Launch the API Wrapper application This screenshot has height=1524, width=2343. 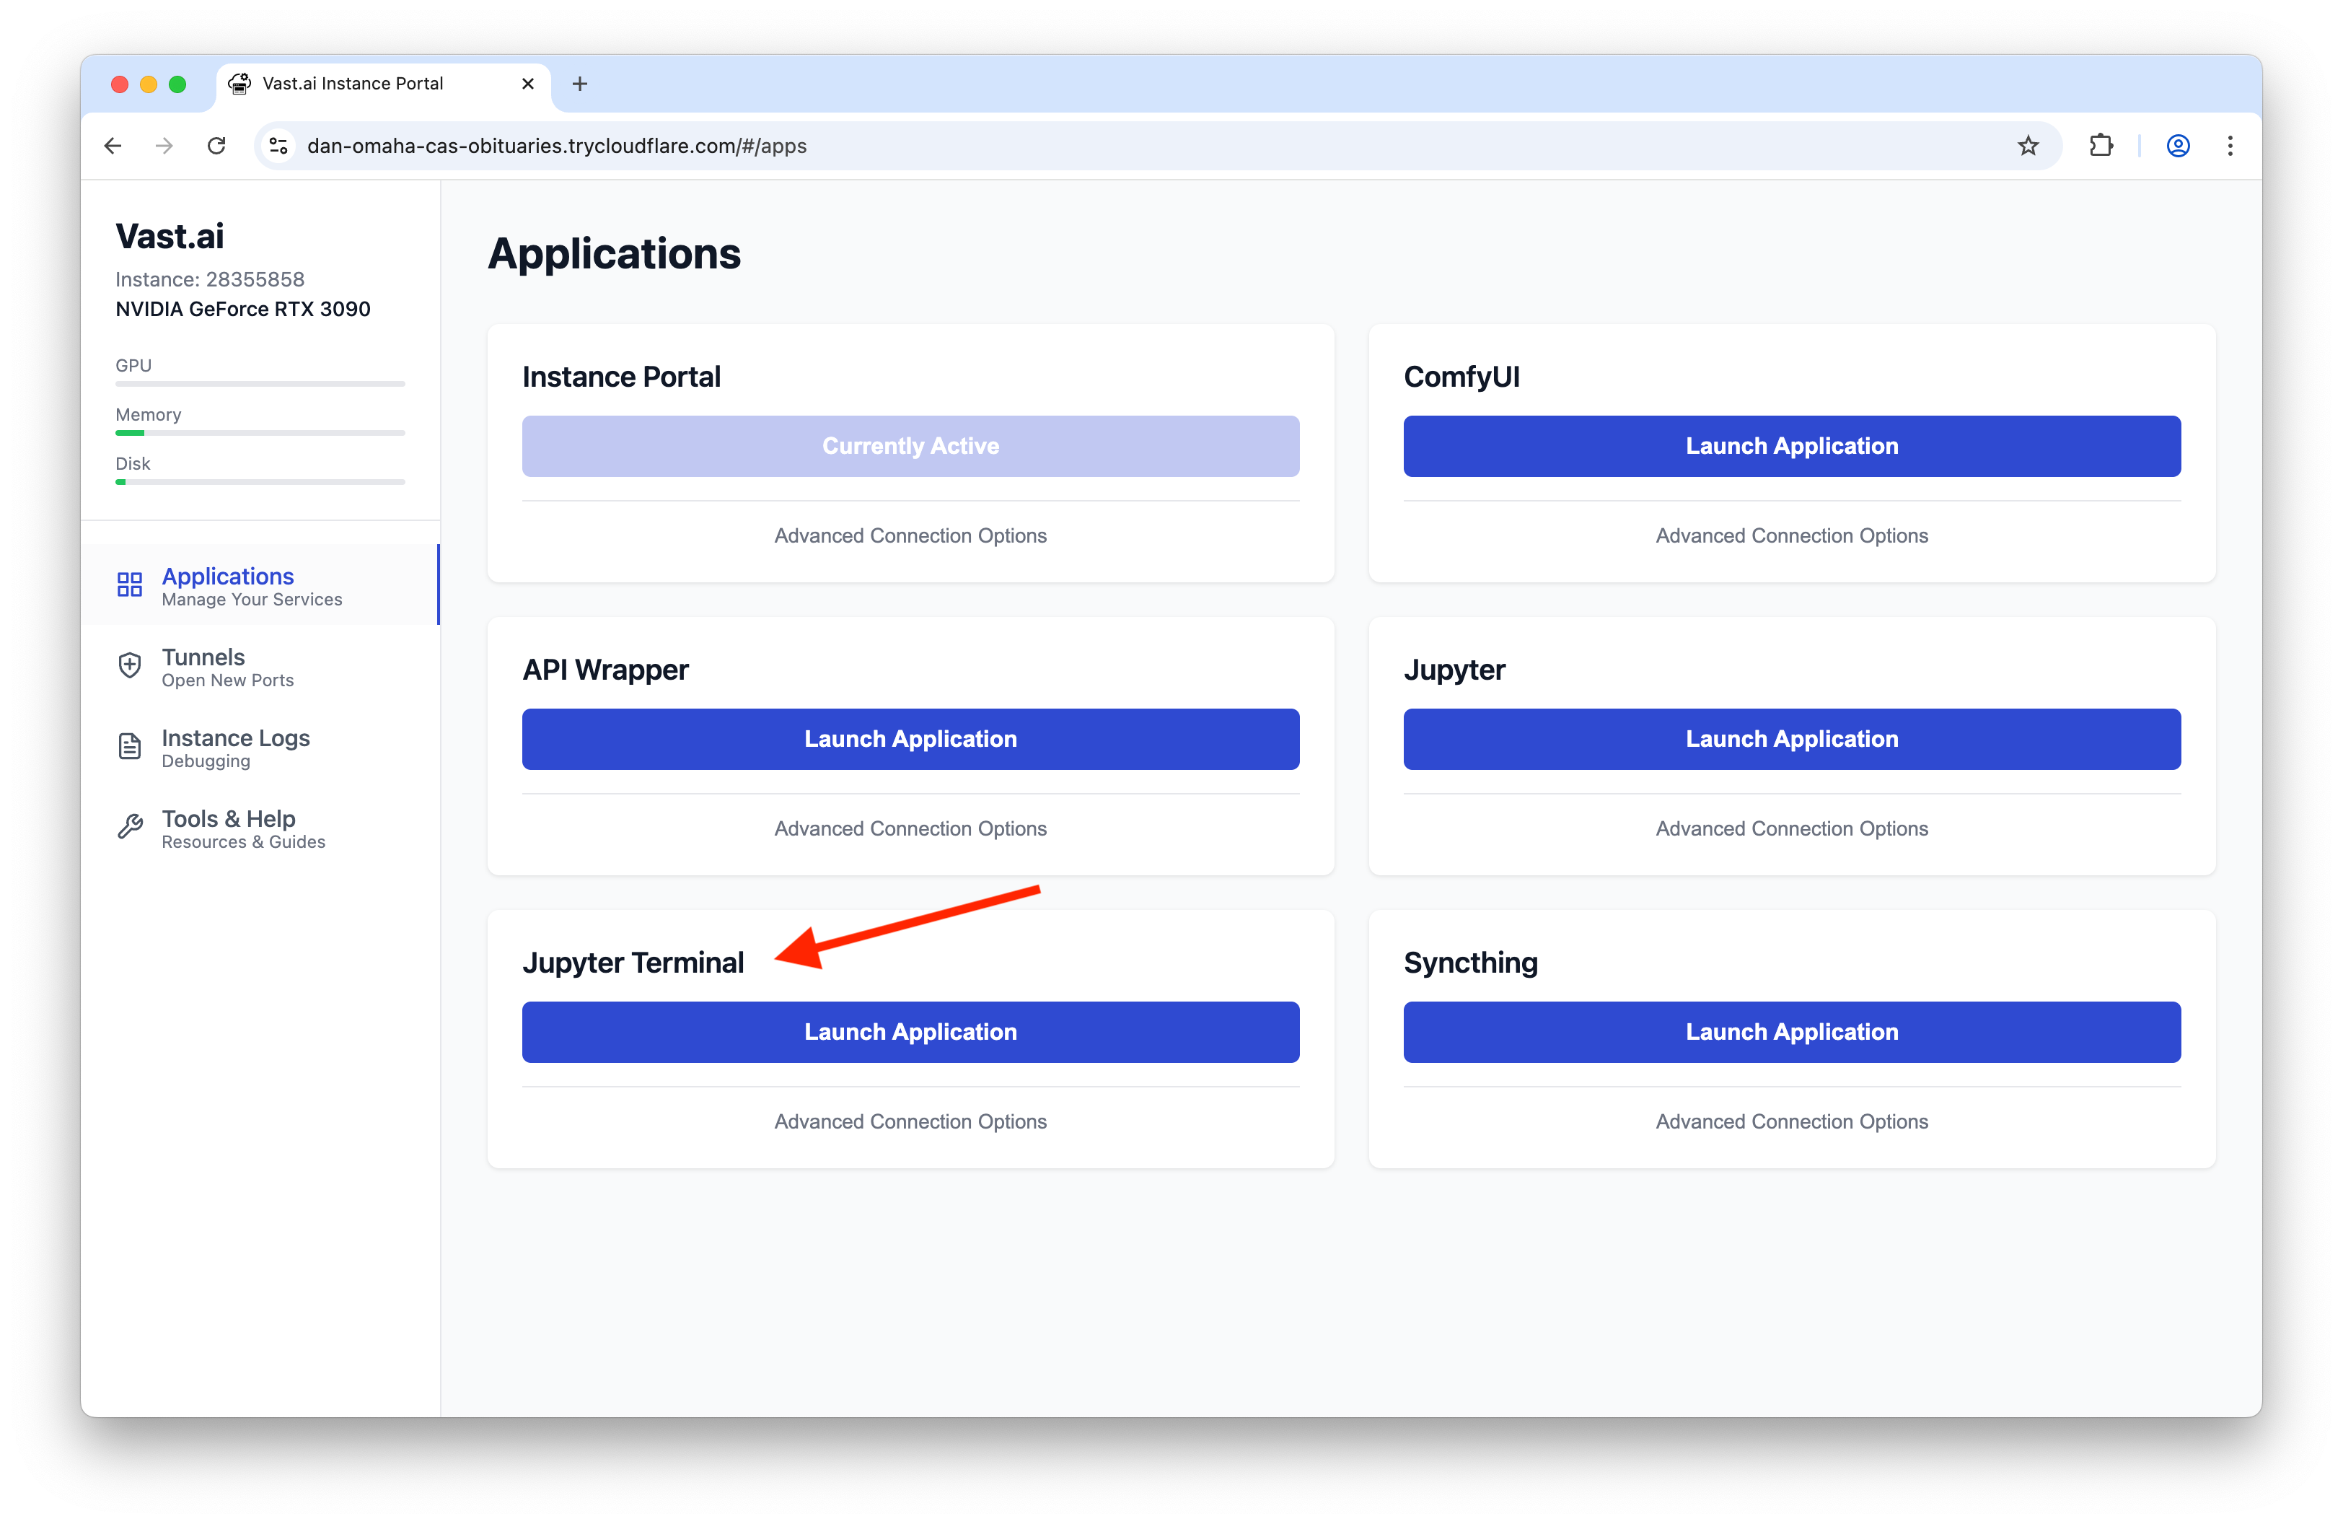coord(910,740)
